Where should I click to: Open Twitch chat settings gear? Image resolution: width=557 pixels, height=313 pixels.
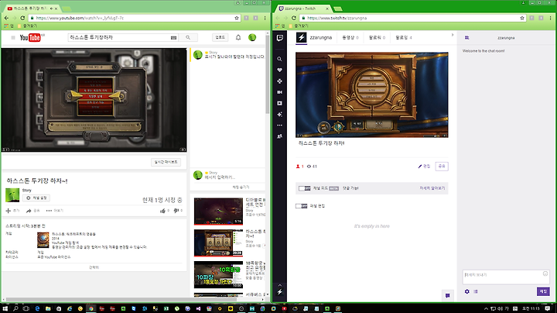466,291
